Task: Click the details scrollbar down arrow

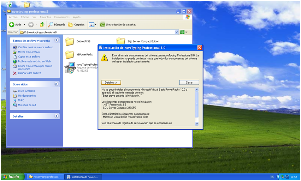Action: [196, 124]
